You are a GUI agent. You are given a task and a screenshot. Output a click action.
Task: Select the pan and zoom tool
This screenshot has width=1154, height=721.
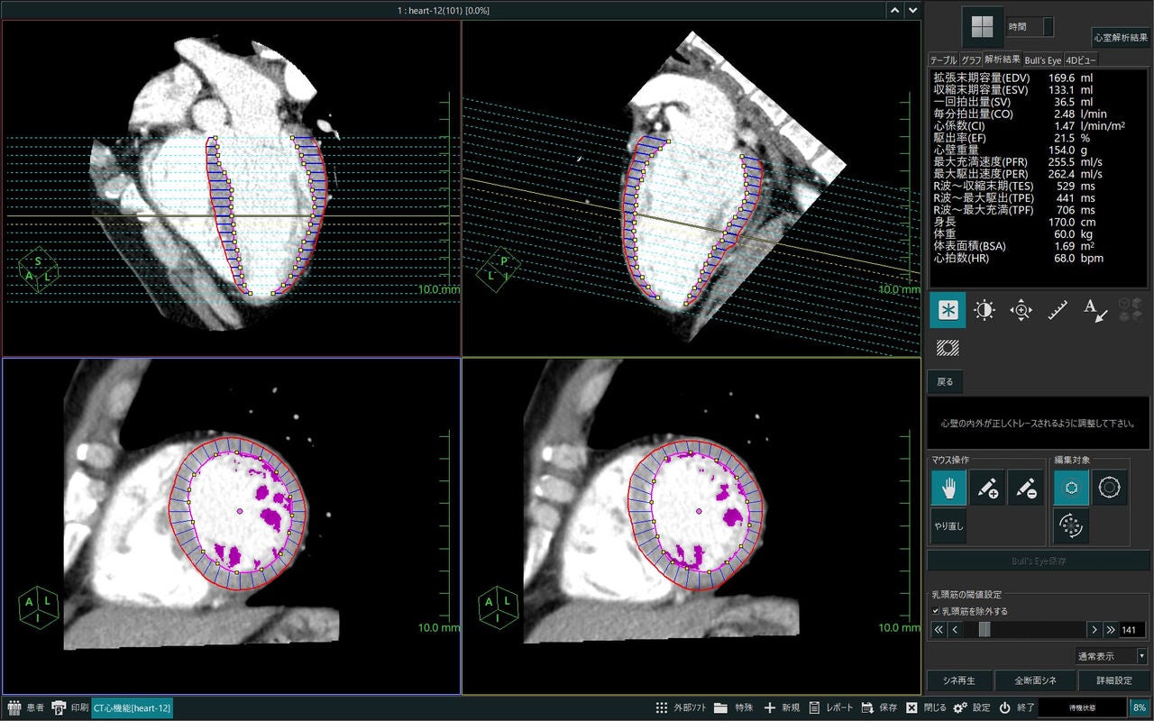pos(1021,310)
